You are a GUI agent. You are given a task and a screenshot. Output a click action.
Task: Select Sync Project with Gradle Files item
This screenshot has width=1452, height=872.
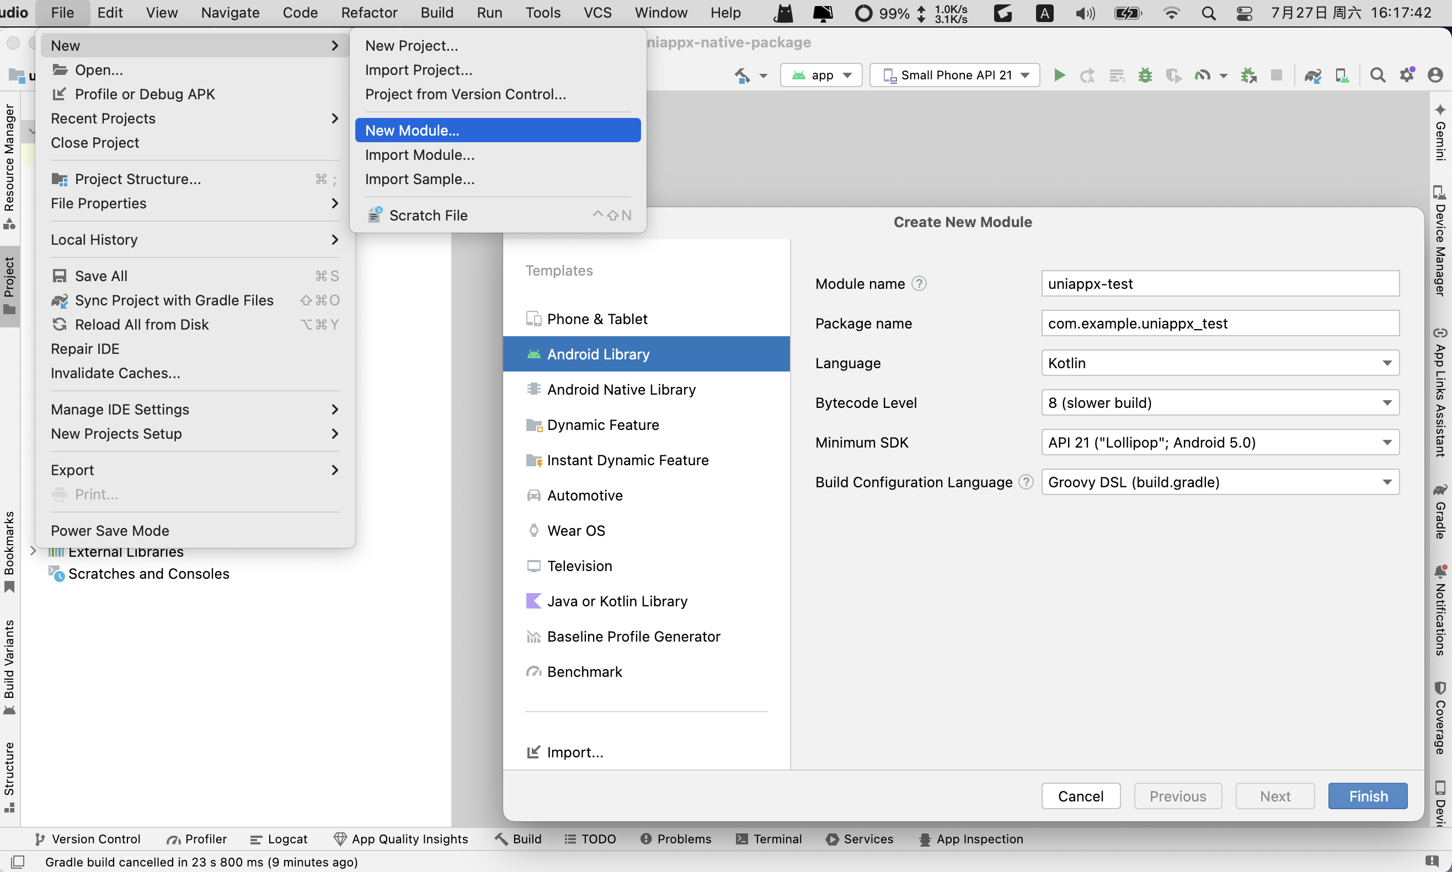195,300
